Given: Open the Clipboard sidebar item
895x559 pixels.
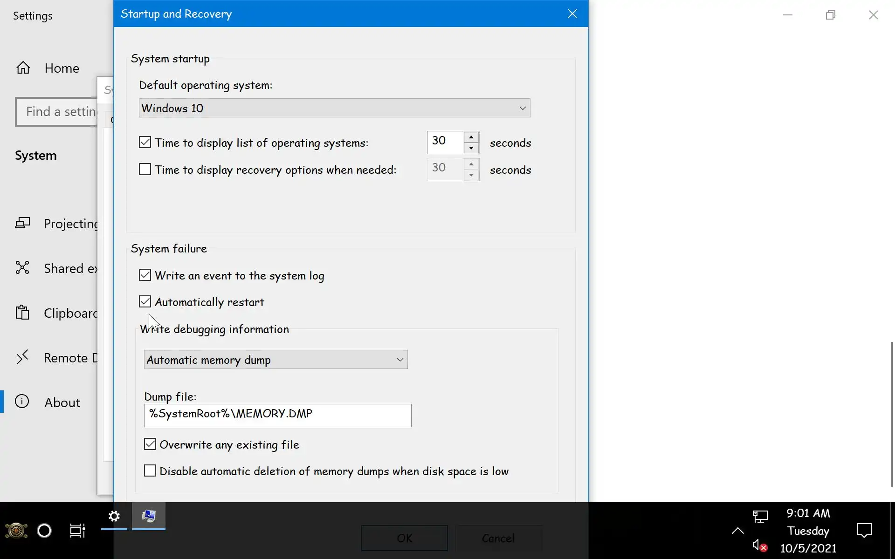Looking at the screenshot, I should coord(22,313).
